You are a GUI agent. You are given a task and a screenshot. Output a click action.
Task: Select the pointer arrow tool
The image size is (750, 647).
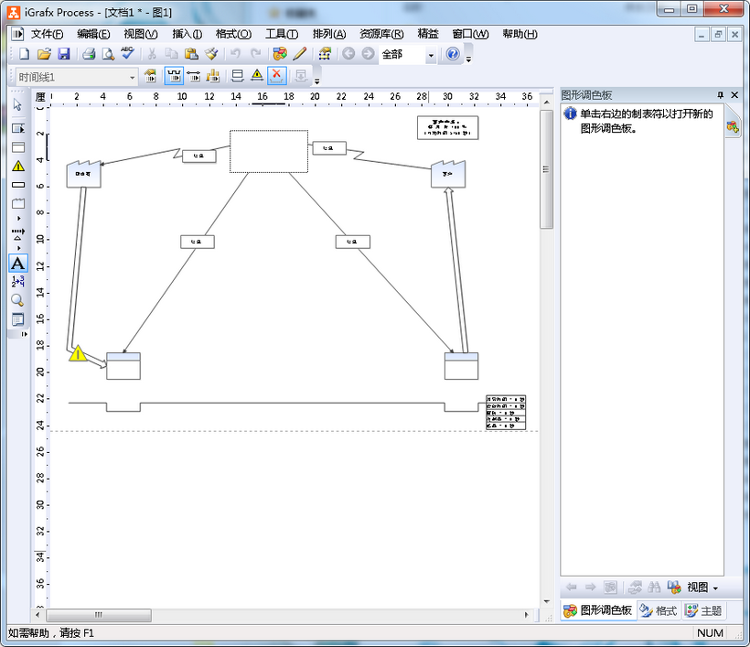pos(18,104)
